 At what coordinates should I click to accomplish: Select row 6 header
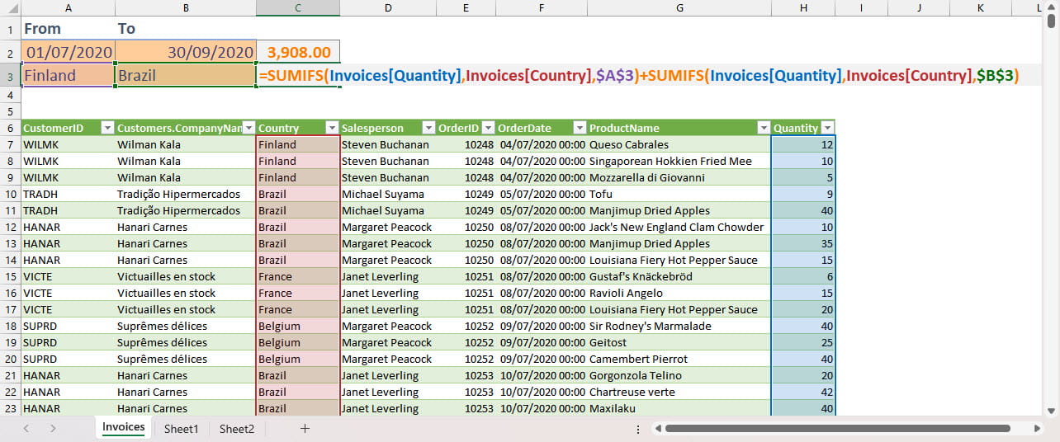pyautogui.click(x=9, y=128)
